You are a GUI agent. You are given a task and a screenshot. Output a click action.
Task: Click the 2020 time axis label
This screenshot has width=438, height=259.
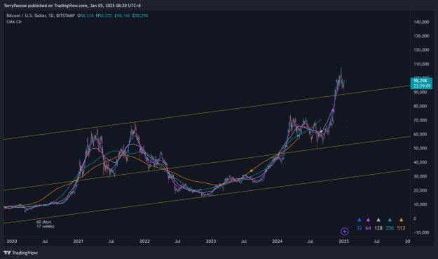pyautogui.click(x=12, y=241)
